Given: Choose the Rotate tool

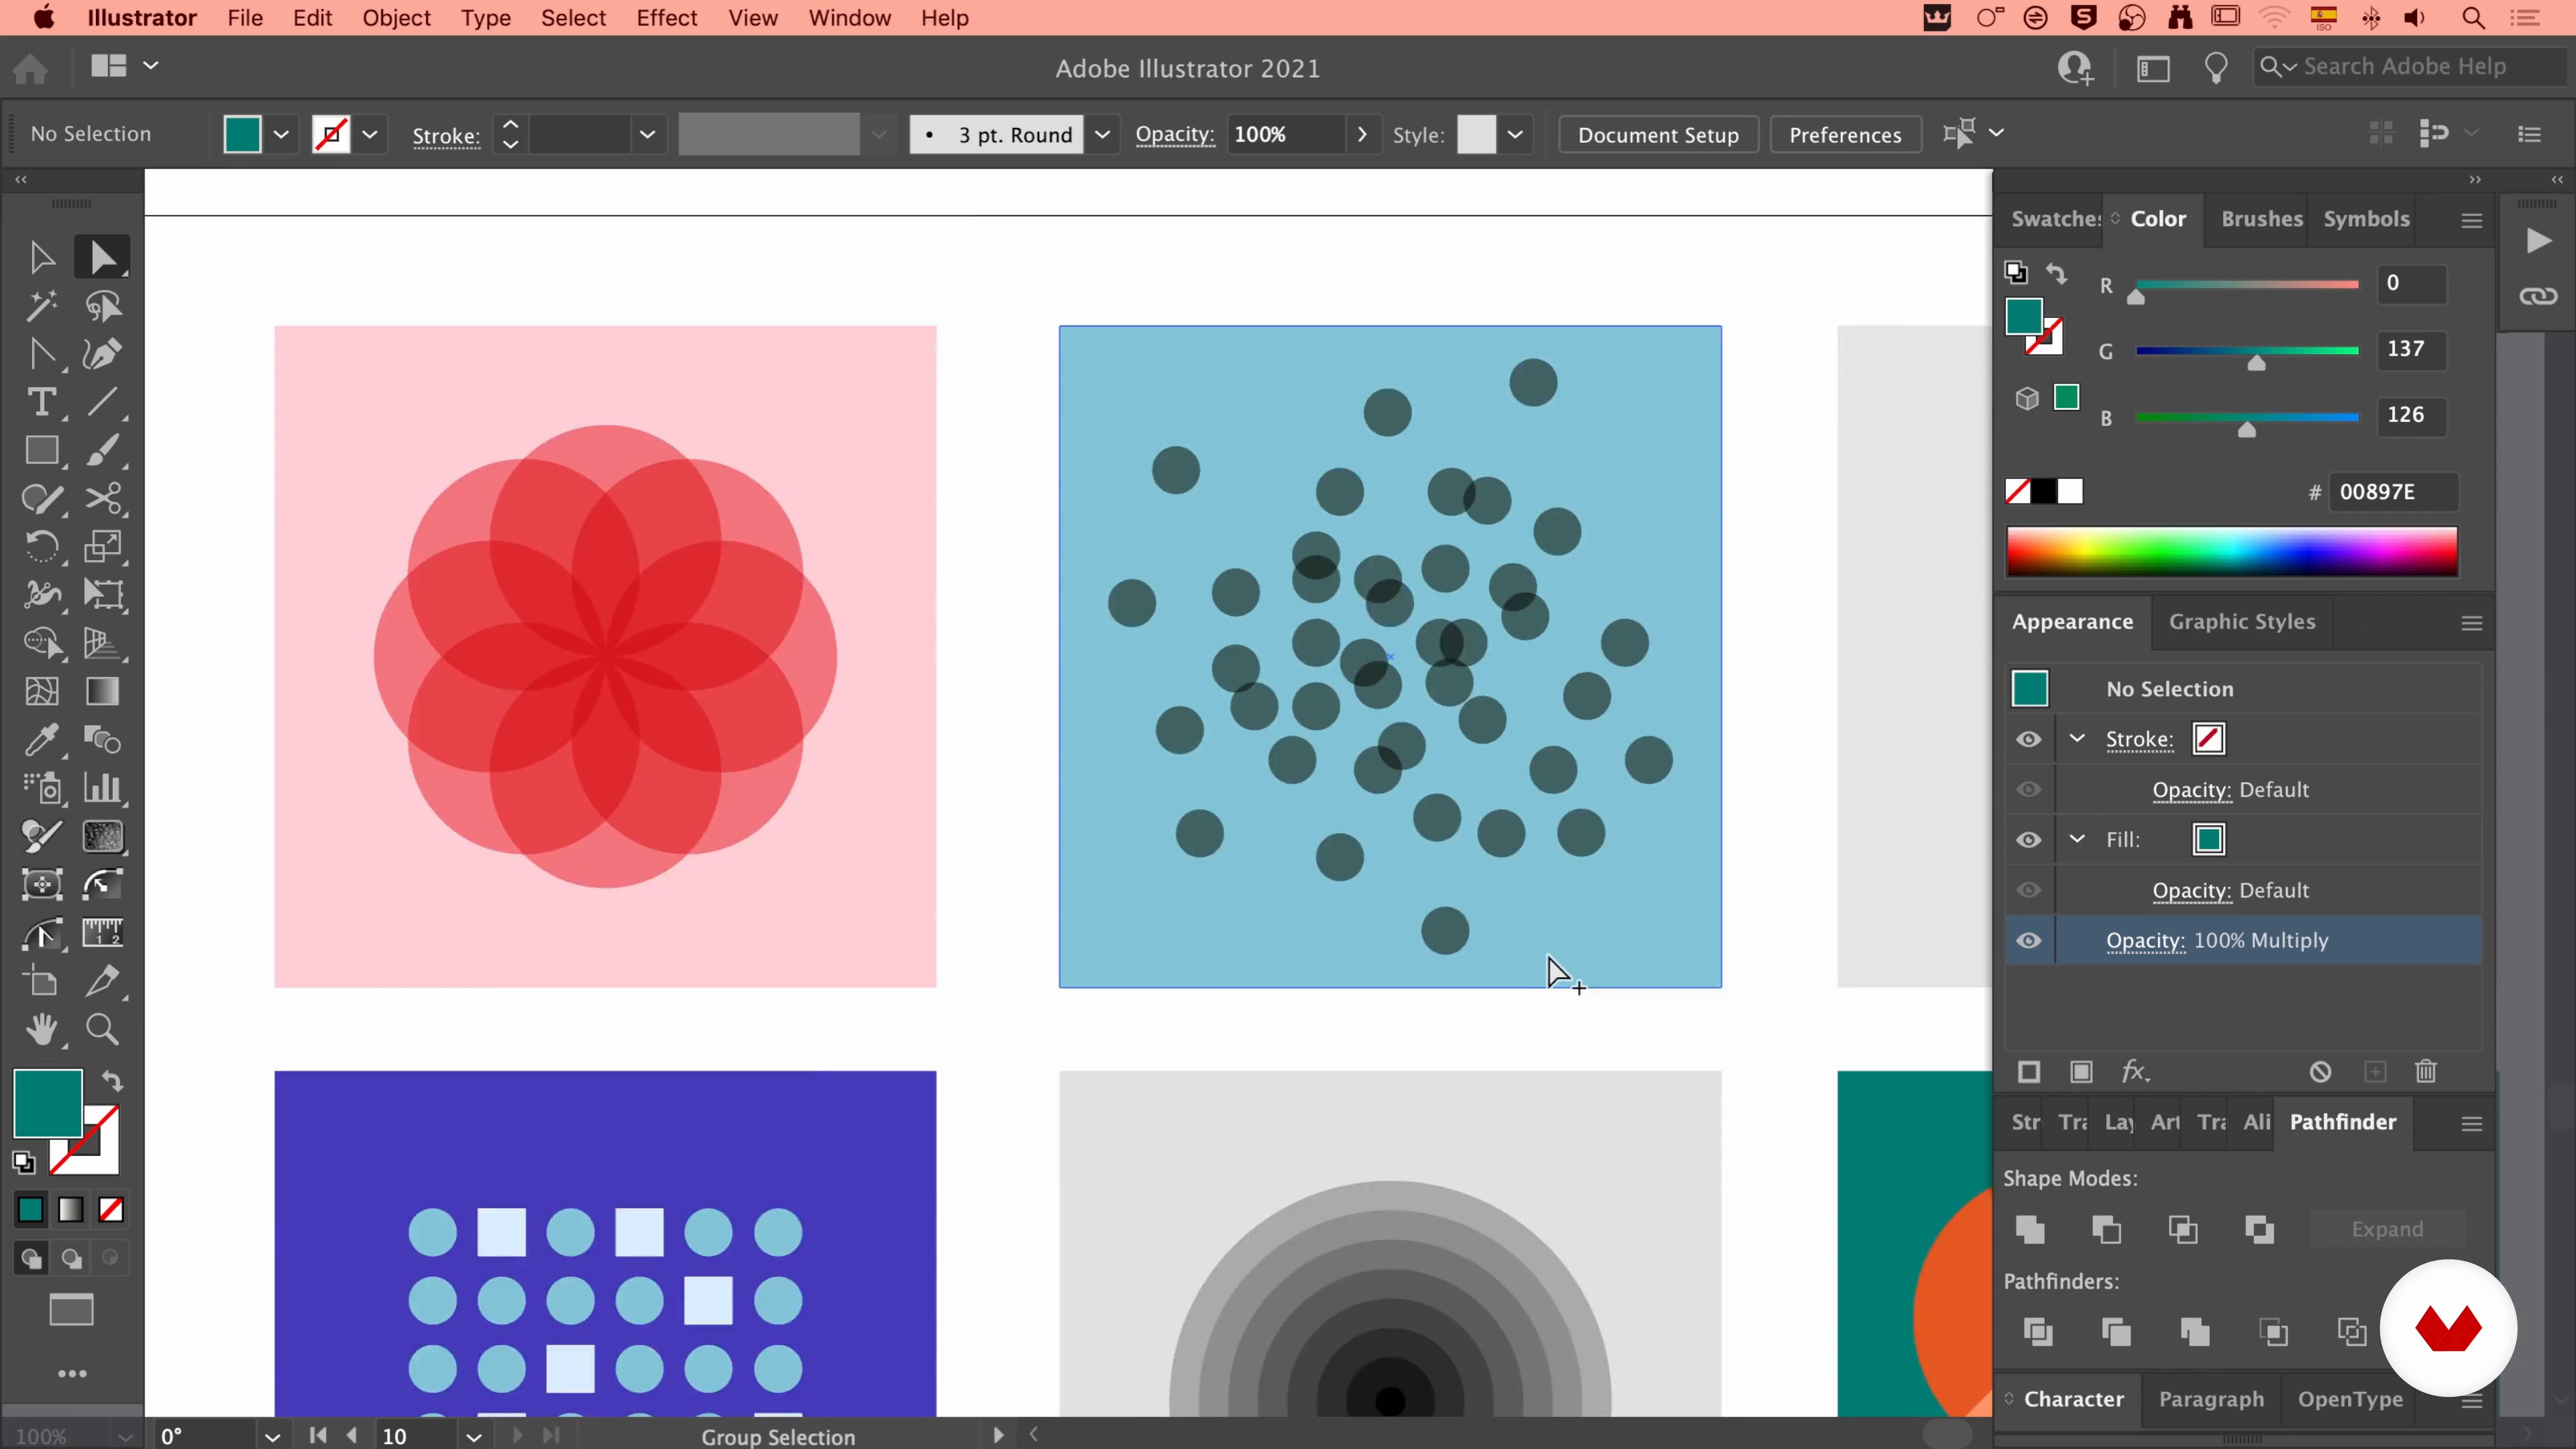Looking at the screenshot, I should pyautogui.click(x=41, y=547).
